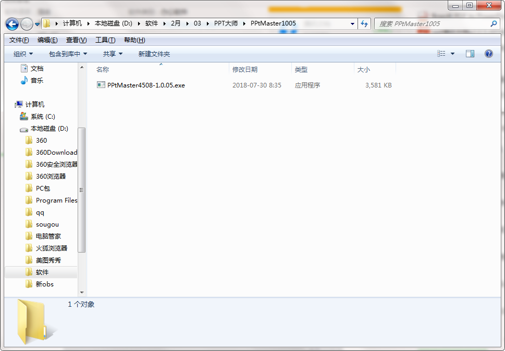
Task: Open the view options dropdown arrow
Action: 452,54
